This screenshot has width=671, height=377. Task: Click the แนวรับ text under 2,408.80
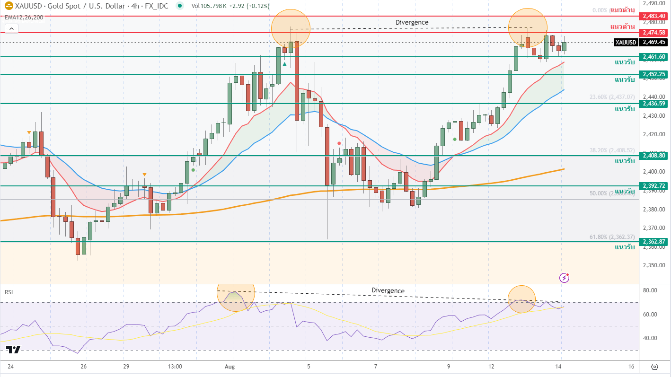625,161
